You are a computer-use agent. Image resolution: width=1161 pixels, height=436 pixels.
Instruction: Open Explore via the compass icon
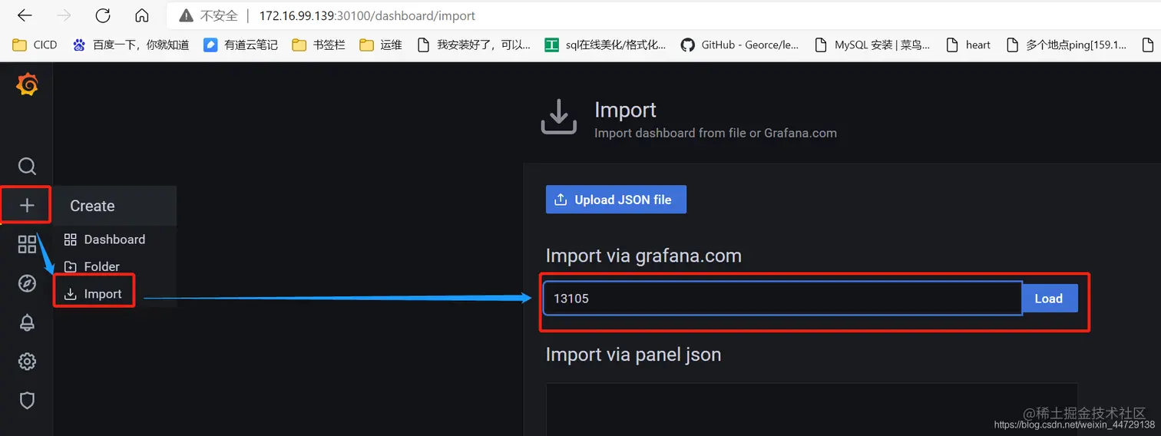coord(27,283)
